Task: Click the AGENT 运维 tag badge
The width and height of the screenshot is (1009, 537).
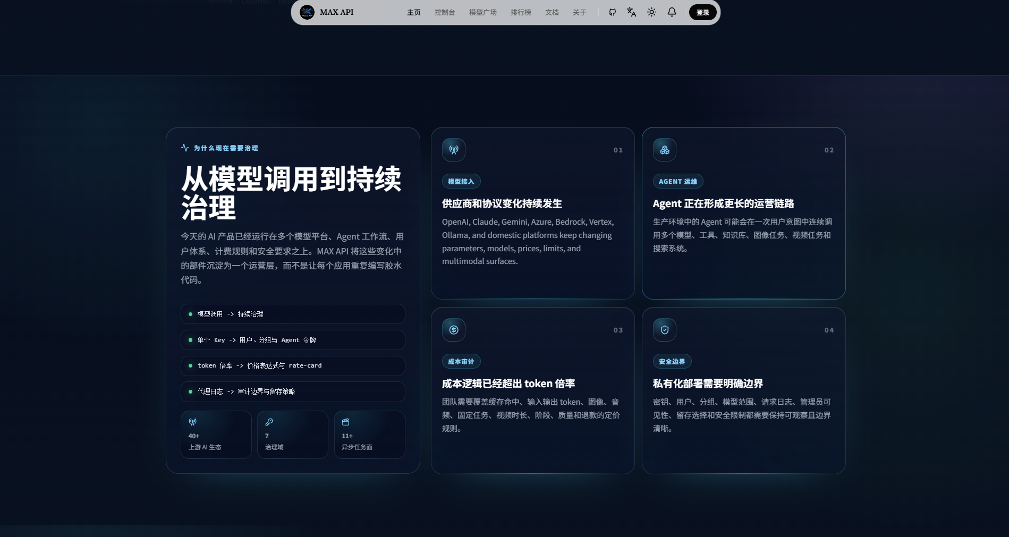Action: [x=678, y=181]
